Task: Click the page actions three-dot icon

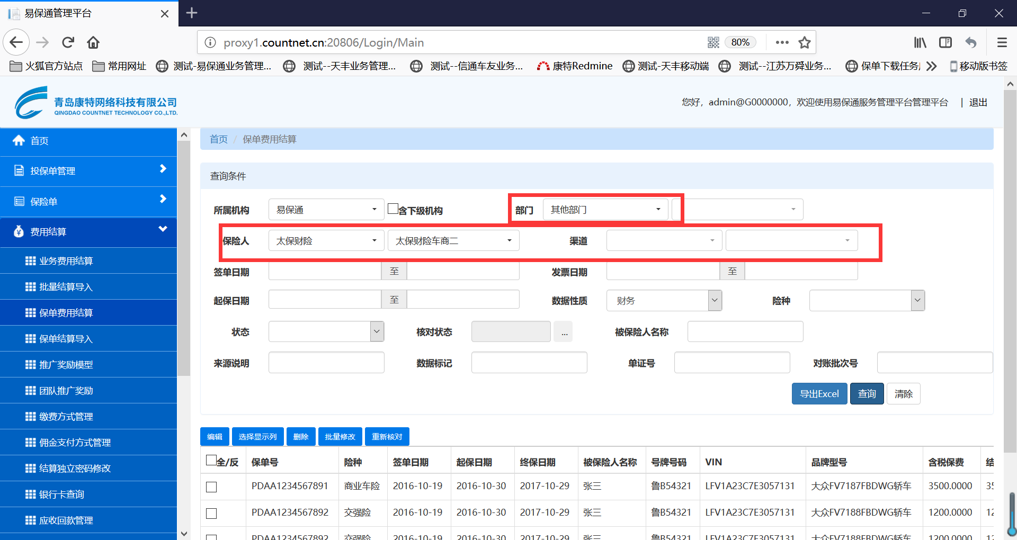Action: [x=782, y=42]
